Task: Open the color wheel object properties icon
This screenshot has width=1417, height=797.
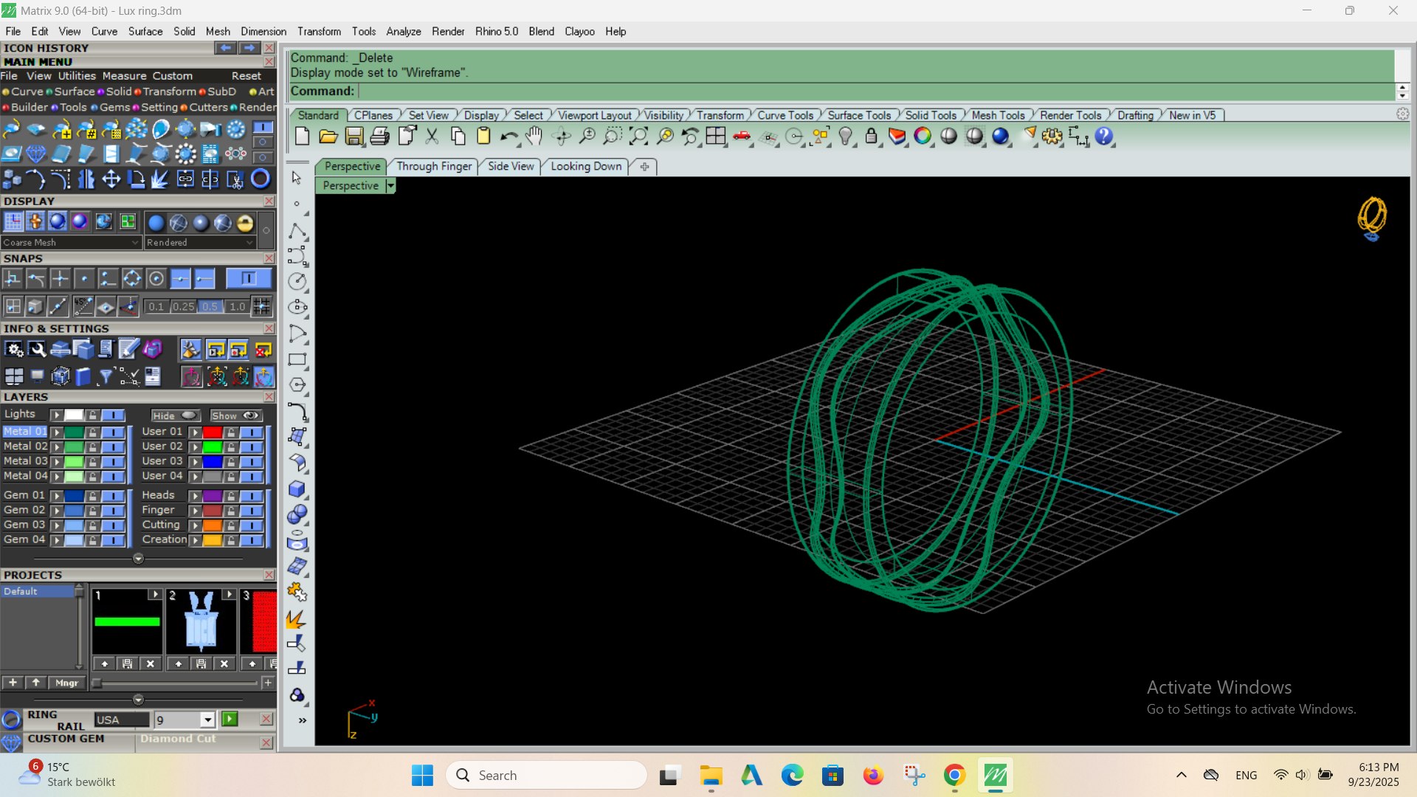Action: 923,137
